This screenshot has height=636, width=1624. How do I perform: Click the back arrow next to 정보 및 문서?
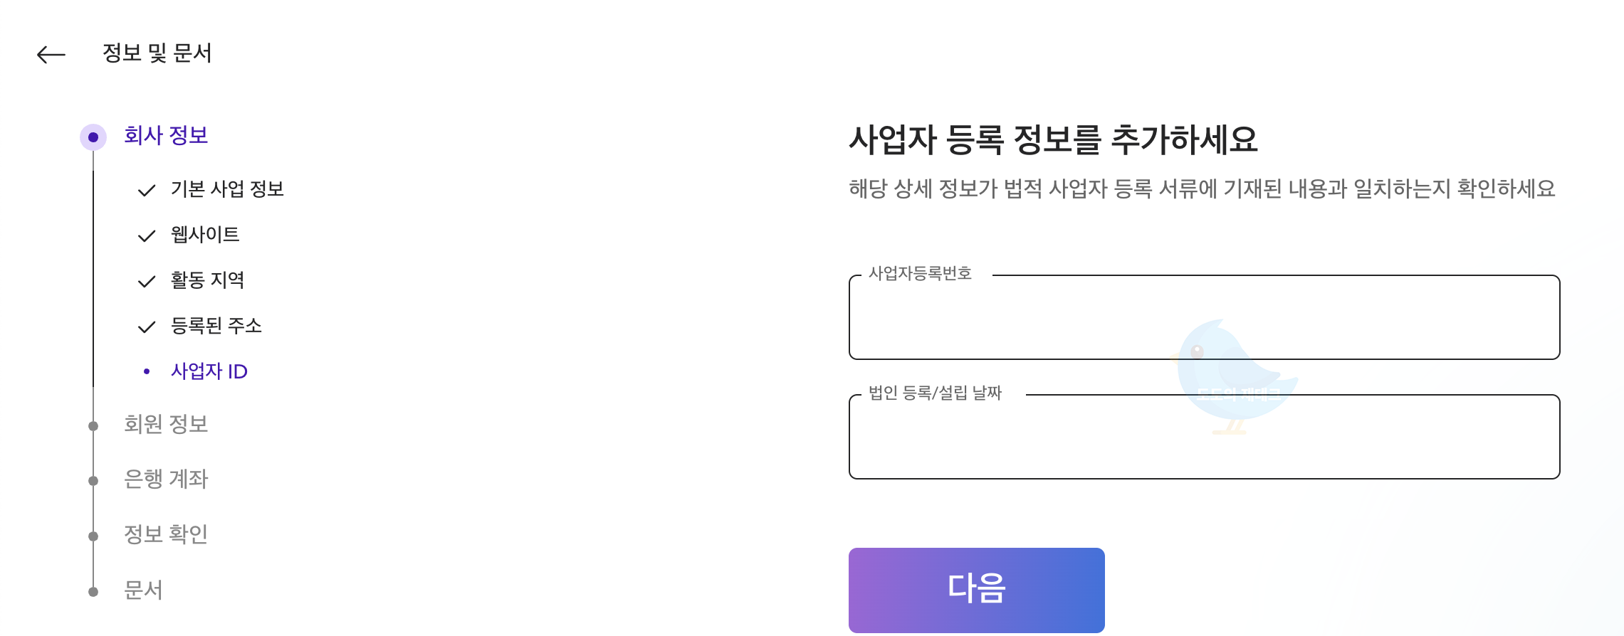[x=53, y=53]
